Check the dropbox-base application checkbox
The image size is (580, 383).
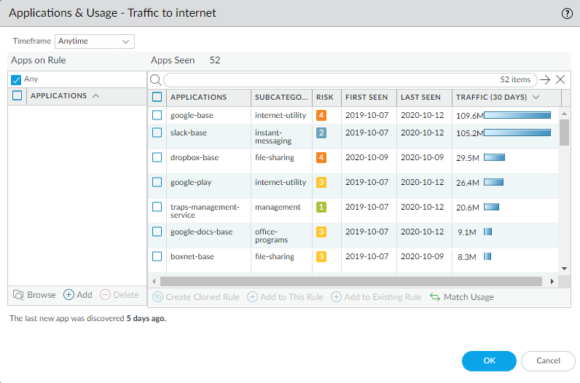(157, 157)
